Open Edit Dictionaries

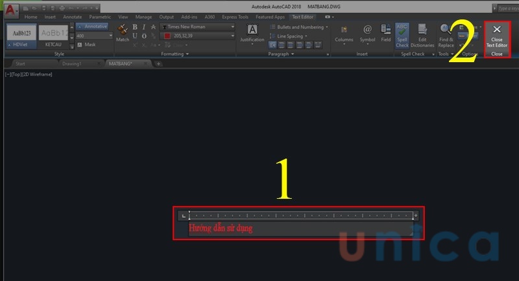point(422,35)
